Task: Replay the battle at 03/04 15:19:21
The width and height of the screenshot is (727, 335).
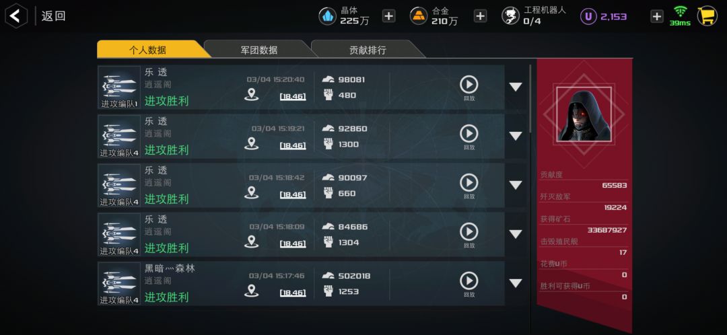Action: (469, 137)
